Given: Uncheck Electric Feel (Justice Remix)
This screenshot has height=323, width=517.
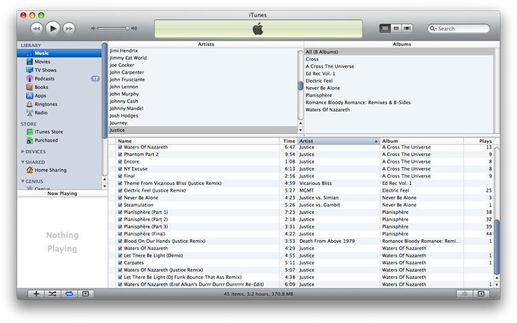Looking at the screenshot, I should pos(120,190).
